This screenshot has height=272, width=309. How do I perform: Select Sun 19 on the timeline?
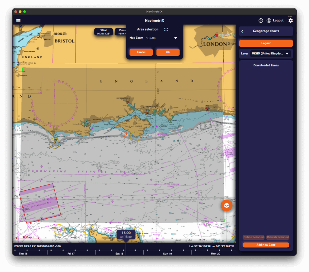point(167,254)
